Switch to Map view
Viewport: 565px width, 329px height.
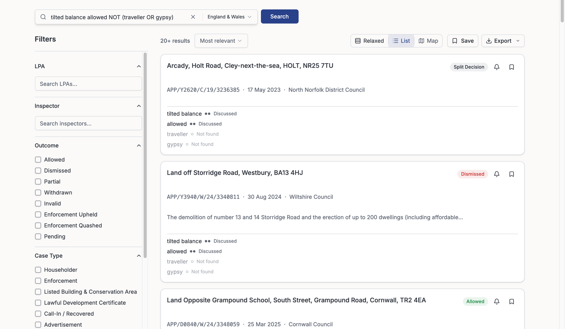pos(428,40)
